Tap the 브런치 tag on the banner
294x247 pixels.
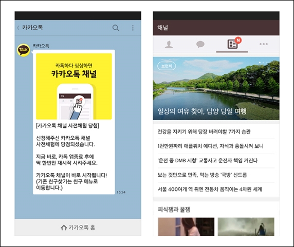167,66
